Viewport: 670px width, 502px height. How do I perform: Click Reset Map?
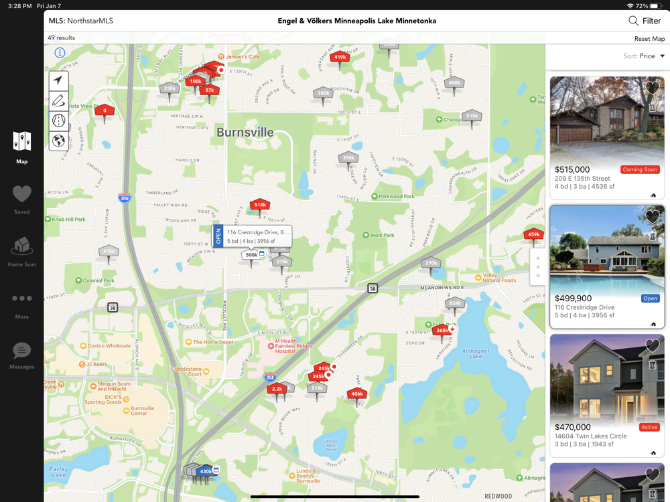coord(649,38)
